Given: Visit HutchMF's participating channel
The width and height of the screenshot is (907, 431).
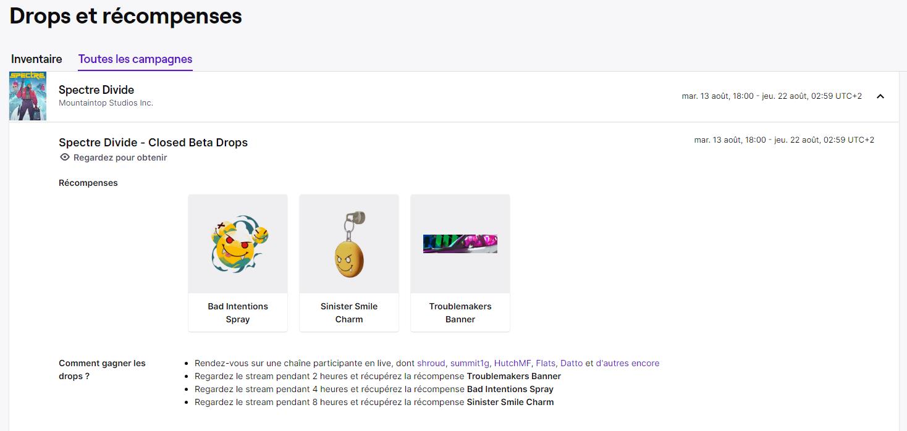Looking at the screenshot, I should [x=514, y=363].
